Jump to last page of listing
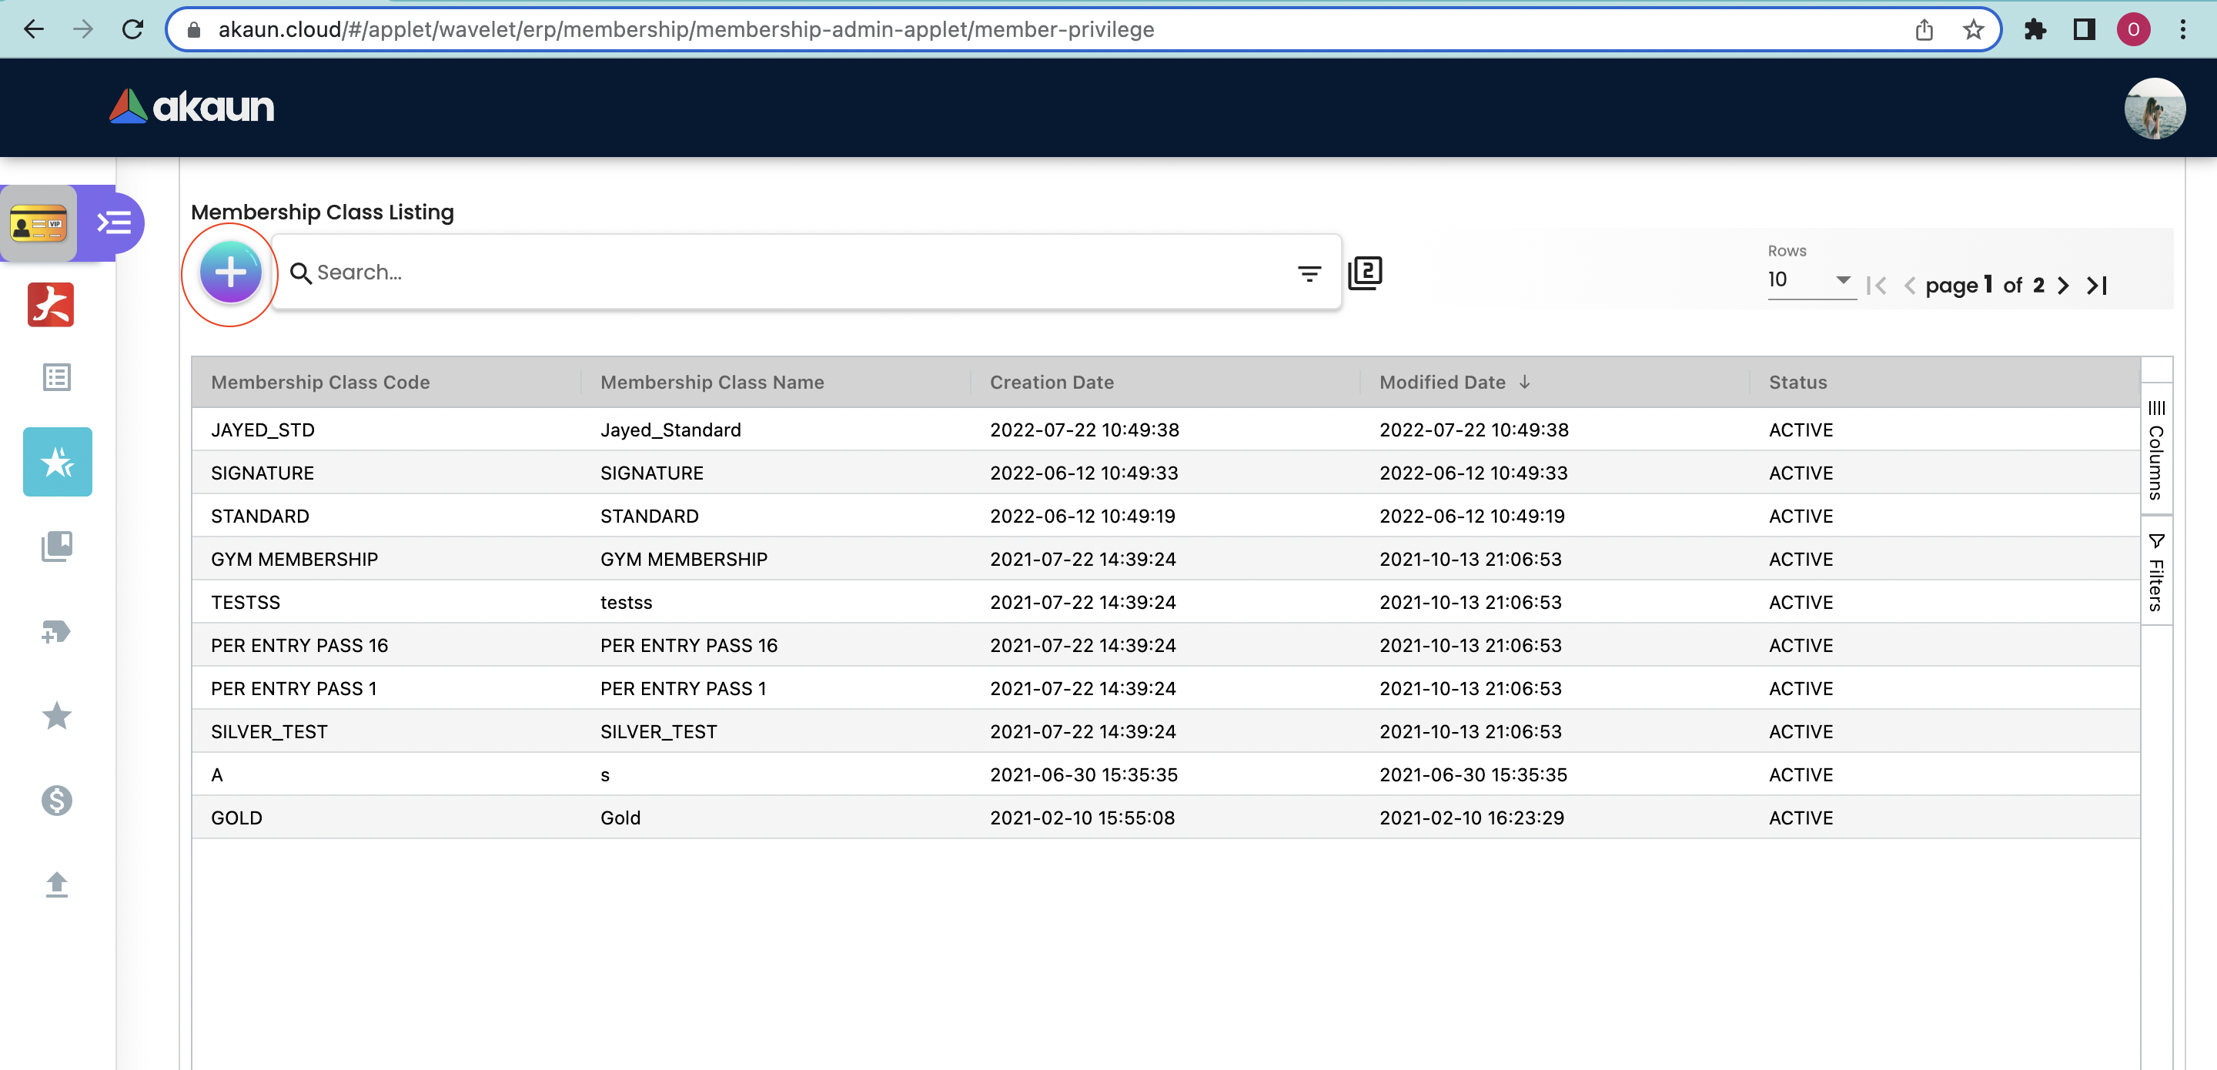 coord(2096,286)
